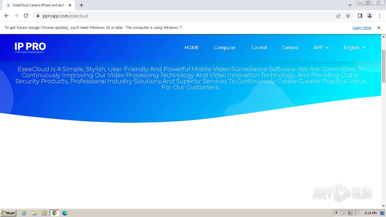Dismiss the Chrome update notification bar
The image size is (386, 217).
pos(379,28)
